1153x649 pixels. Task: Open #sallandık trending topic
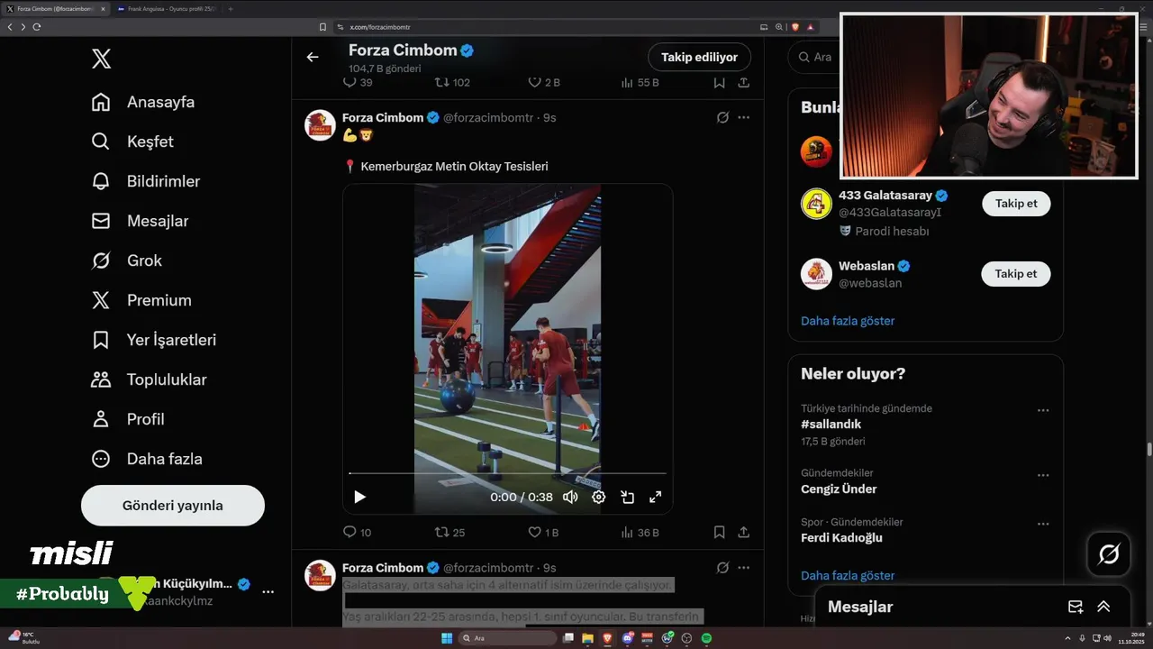coord(831,425)
